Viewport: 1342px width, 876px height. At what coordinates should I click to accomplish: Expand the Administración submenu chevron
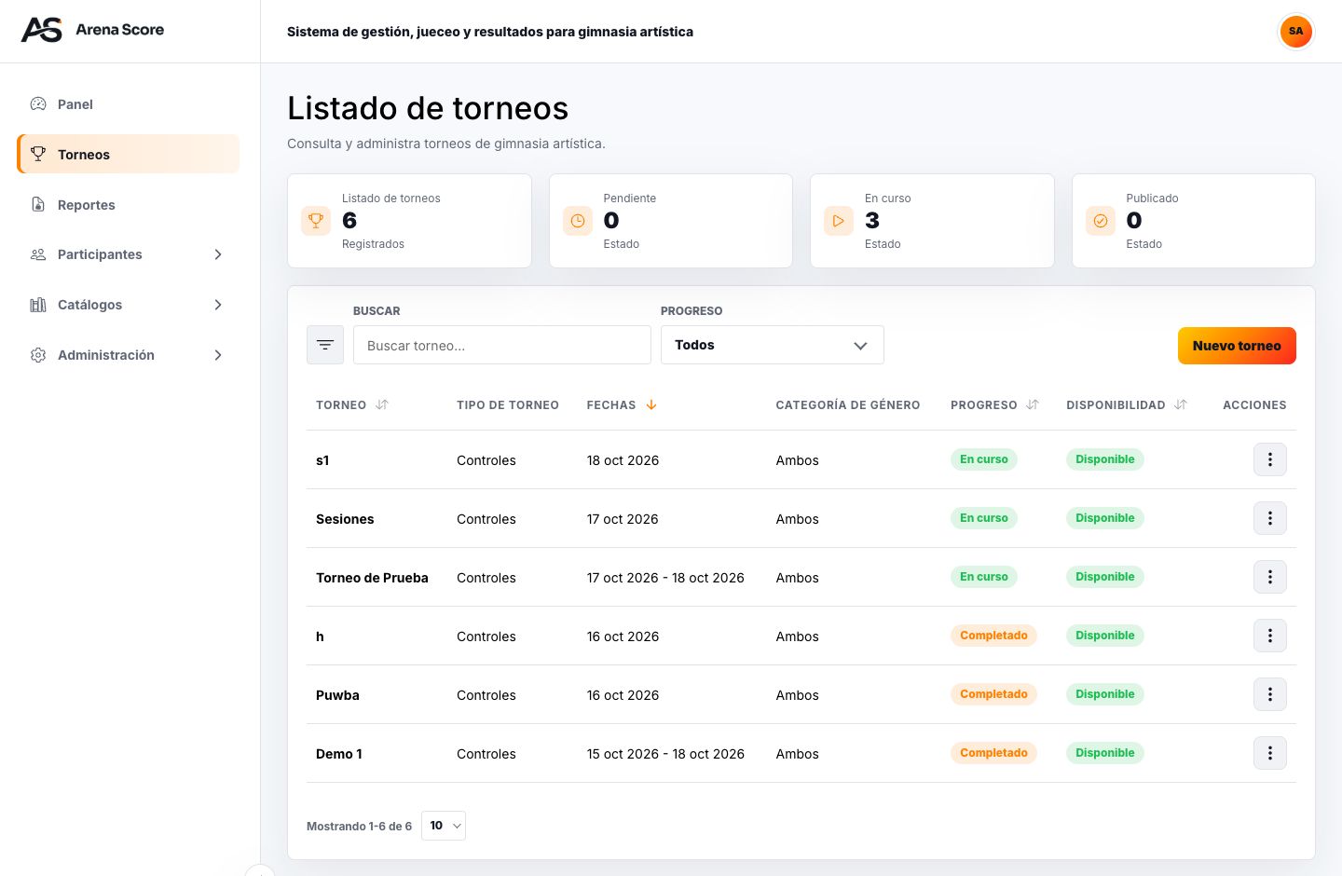coord(218,355)
